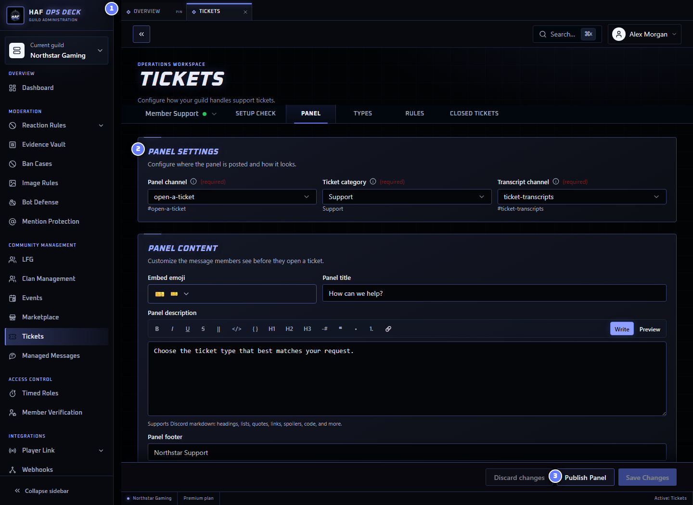Click Alex Morgan avatar icon

point(619,34)
